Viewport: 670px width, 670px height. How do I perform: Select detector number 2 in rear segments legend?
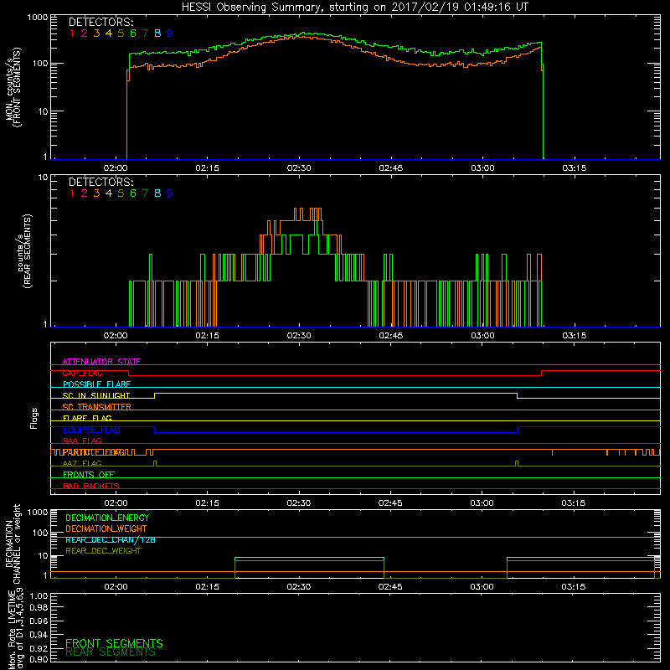coord(85,193)
